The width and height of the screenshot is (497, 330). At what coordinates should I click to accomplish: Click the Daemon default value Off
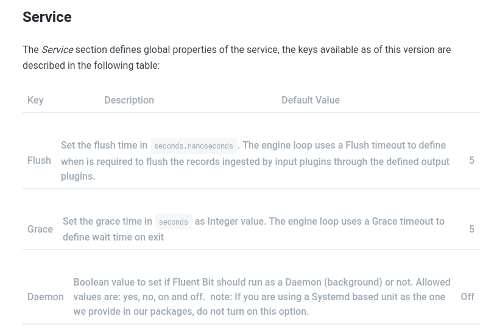click(467, 297)
